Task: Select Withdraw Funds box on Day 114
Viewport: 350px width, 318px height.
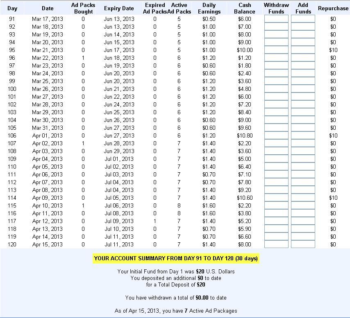Action: tap(276, 198)
